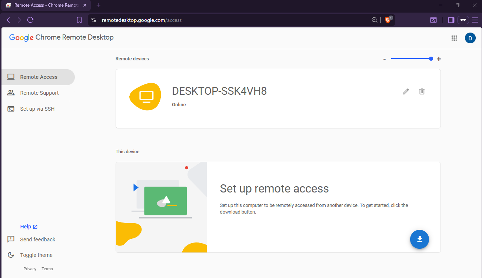The height and width of the screenshot is (278, 482).
Task: Open the Google account avatar D
Action: (470, 38)
